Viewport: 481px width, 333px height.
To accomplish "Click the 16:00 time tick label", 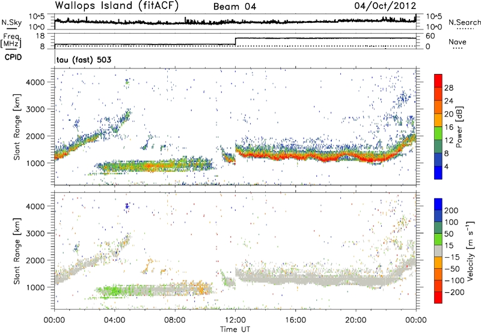I will [295, 320].
